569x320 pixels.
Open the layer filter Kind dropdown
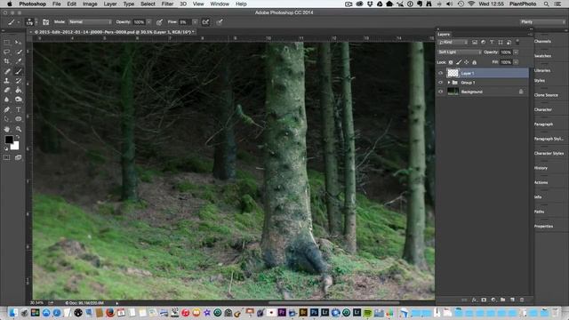pyautogui.click(x=453, y=43)
